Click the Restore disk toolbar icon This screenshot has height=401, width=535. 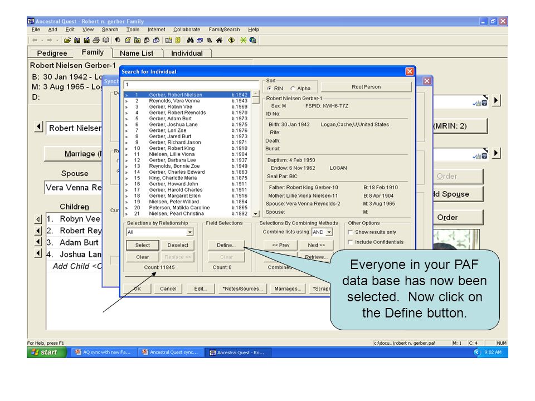click(x=87, y=40)
